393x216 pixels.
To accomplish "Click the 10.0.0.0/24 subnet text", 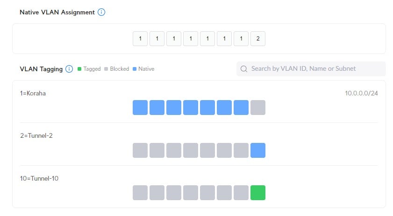I will pyautogui.click(x=361, y=94).
